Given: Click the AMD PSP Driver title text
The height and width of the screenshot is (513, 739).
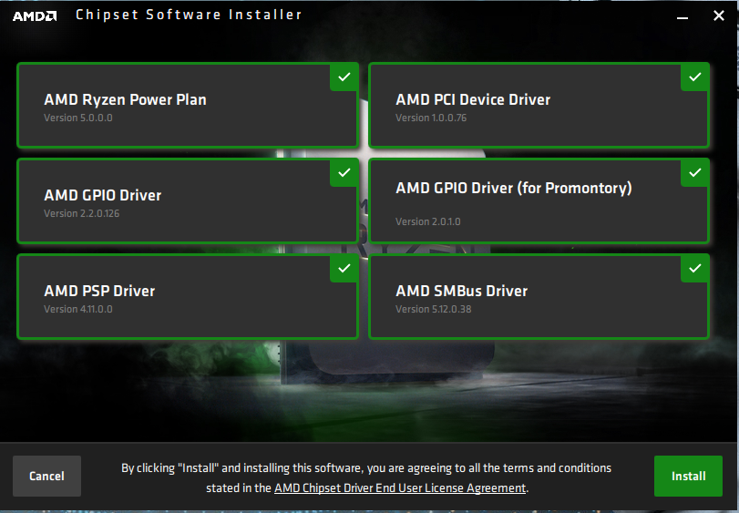Looking at the screenshot, I should [x=99, y=291].
